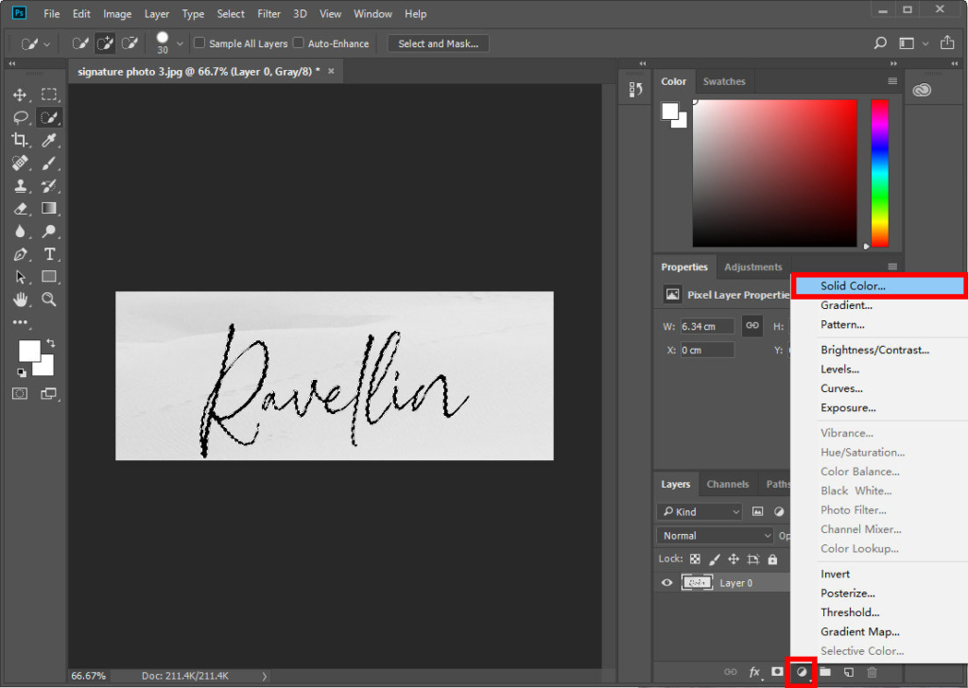Enable the Sample All Layers checkbox
968x688 pixels.
pyautogui.click(x=199, y=43)
